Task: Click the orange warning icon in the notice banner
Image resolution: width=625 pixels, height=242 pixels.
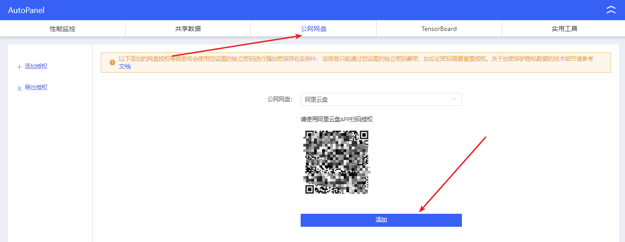Action: [x=112, y=63]
